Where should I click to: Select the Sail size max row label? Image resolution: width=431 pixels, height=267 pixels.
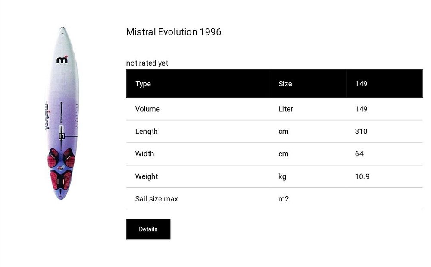tap(156, 199)
